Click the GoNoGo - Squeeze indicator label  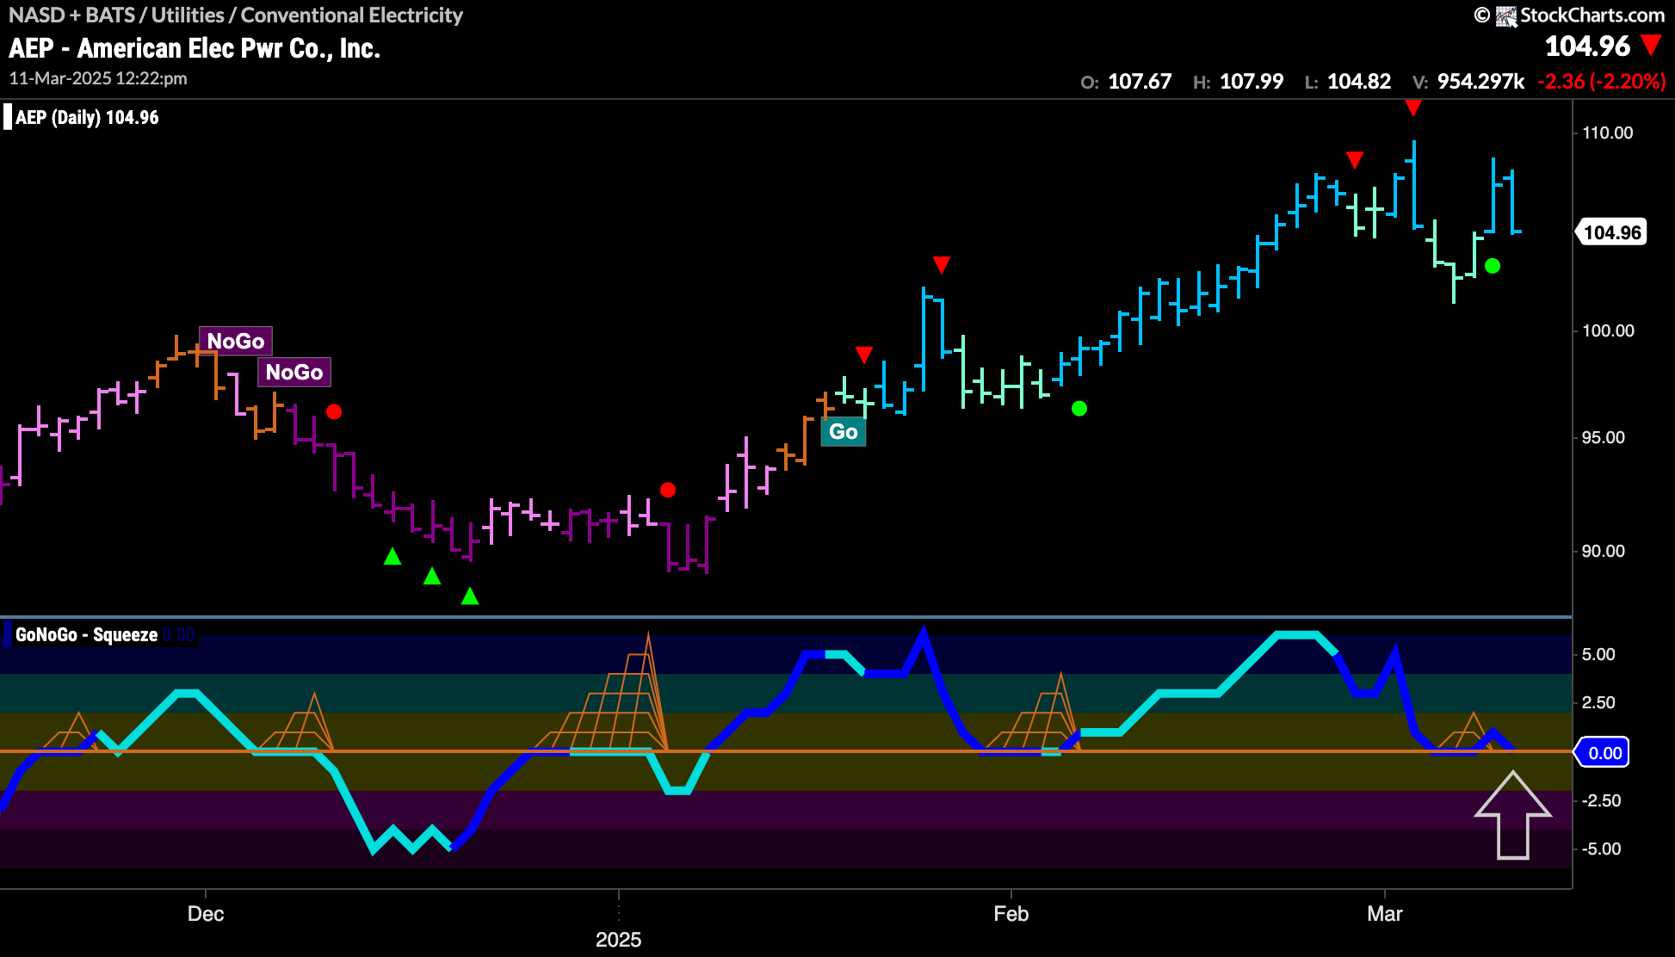(x=86, y=635)
